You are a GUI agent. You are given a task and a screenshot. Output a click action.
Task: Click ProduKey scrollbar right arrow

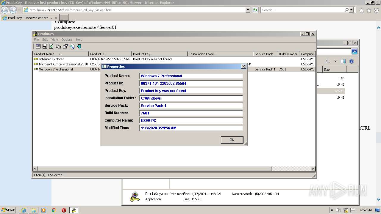pos(313,169)
